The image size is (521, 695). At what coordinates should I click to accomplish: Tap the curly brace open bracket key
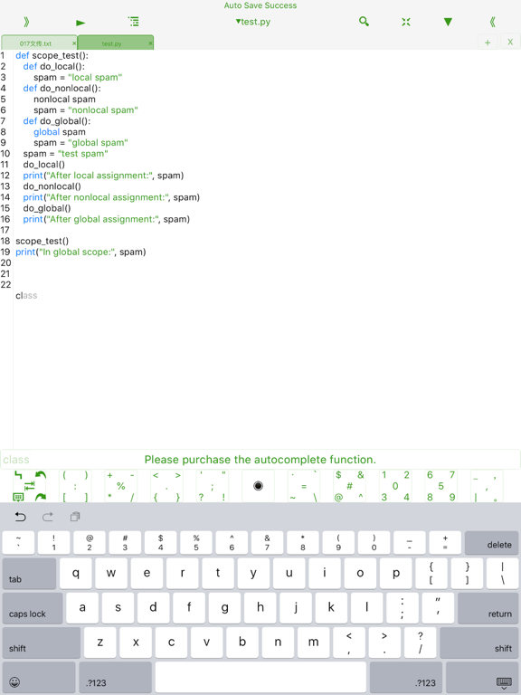pyautogui.click(x=431, y=574)
